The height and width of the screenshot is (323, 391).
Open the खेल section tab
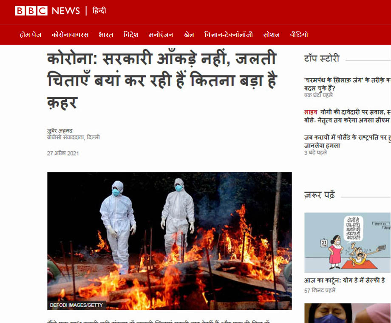[189, 35]
